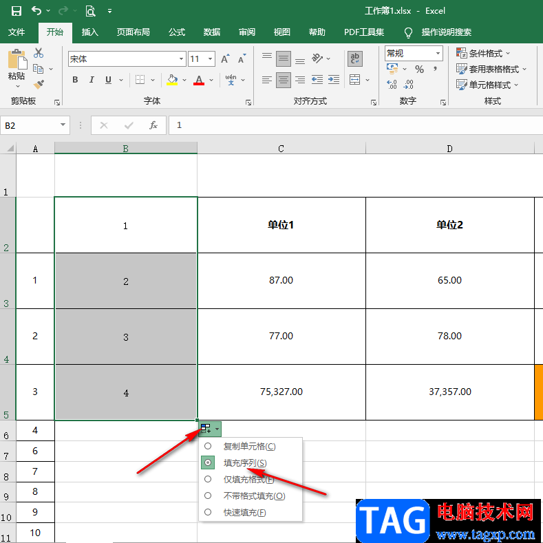
Task: Click the Increase Decimal icon
Action: [392, 84]
